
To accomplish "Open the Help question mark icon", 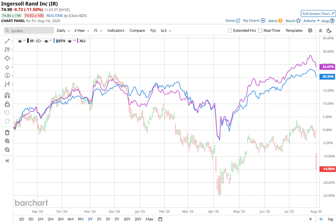I will point(332,21).
